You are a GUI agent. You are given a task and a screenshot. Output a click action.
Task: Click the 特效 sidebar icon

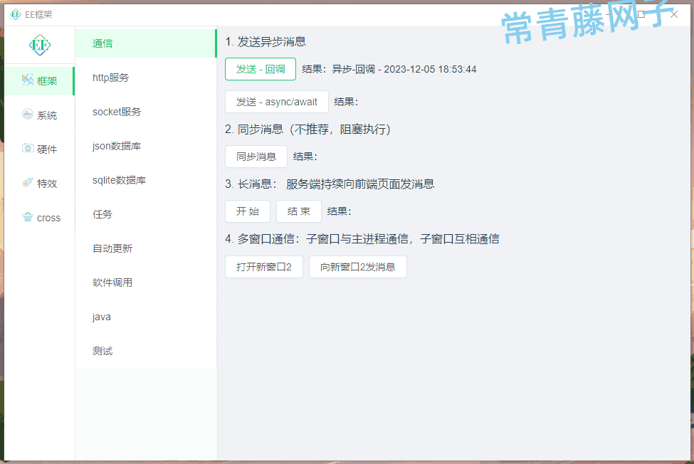click(x=28, y=183)
